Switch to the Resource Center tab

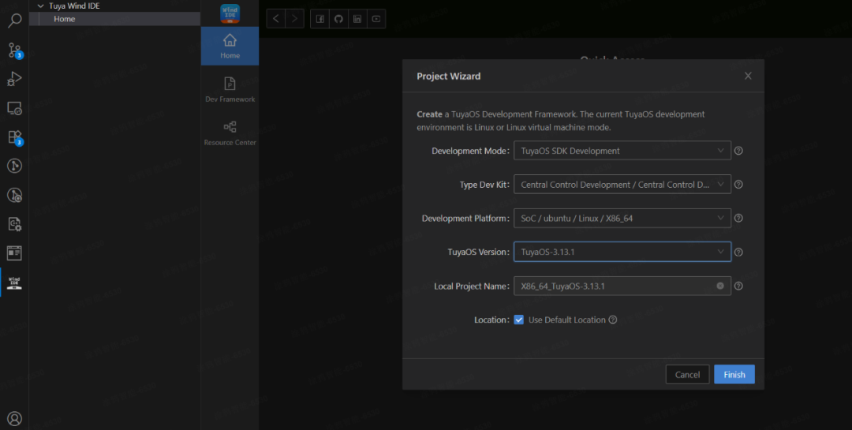pos(230,133)
